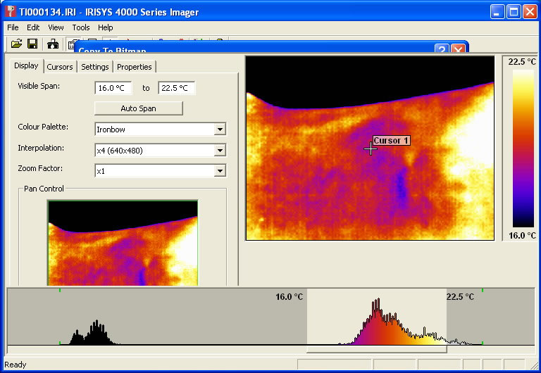
Task: Click the Open file toolbar icon
Action: coord(16,44)
